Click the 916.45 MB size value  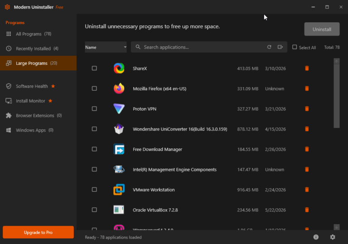click(x=248, y=190)
